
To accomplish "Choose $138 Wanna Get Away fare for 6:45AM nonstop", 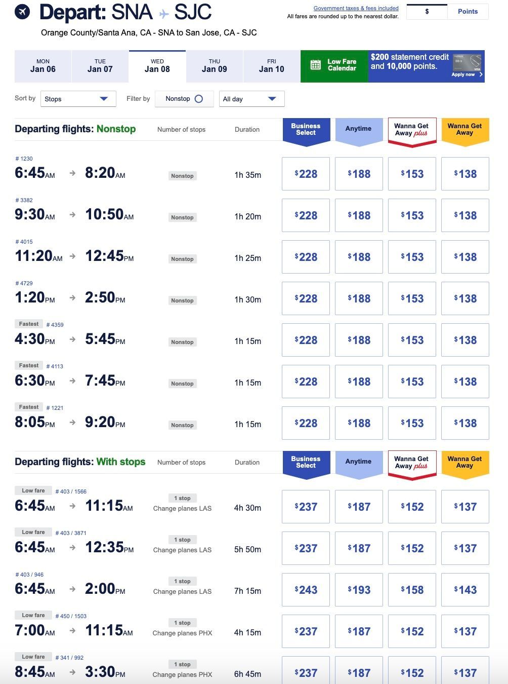I will [x=465, y=174].
